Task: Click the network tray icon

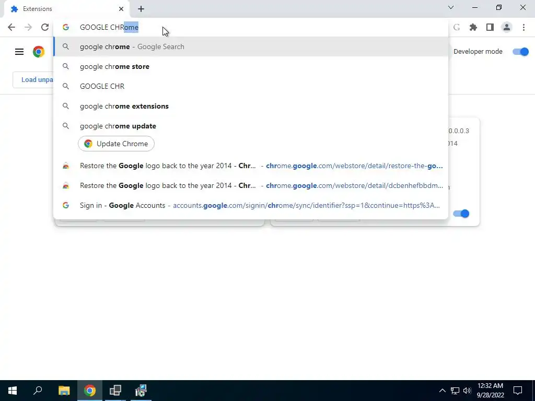Action: (x=455, y=391)
